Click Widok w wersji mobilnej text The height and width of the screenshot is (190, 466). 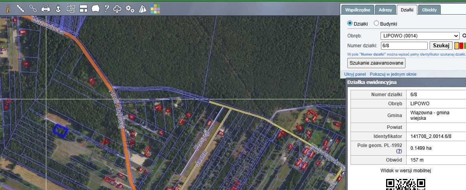(x=405, y=170)
